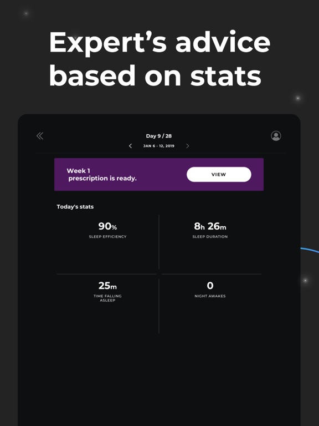Click the Today's stats heading
Image resolution: width=319 pixels, height=426 pixels.
click(75, 207)
